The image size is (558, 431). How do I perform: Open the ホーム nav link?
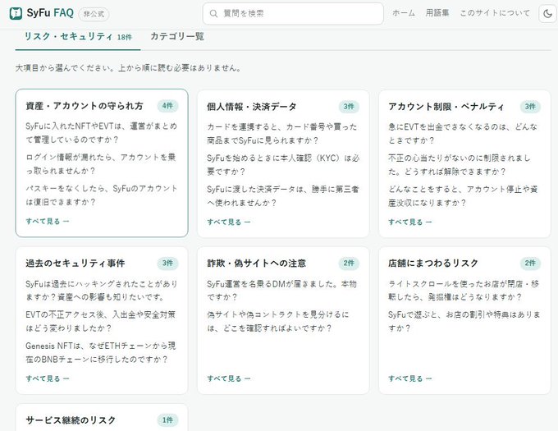404,13
